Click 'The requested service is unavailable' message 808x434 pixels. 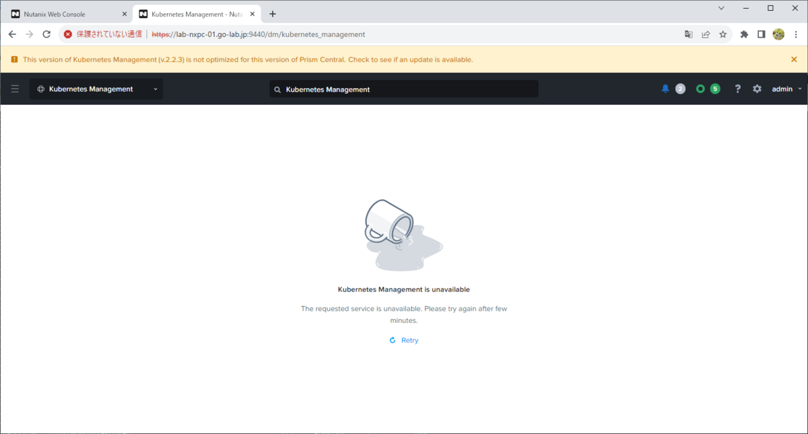click(x=404, y=314)
